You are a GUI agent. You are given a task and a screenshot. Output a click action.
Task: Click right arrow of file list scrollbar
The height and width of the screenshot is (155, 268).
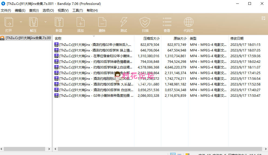pyautogui.click(x=266, y=149)
